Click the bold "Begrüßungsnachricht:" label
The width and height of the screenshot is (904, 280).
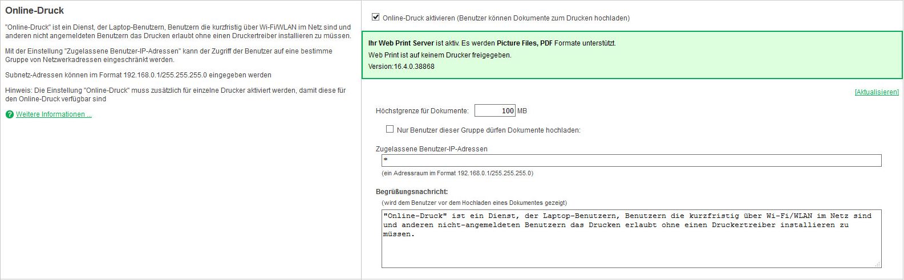point(412,192)
